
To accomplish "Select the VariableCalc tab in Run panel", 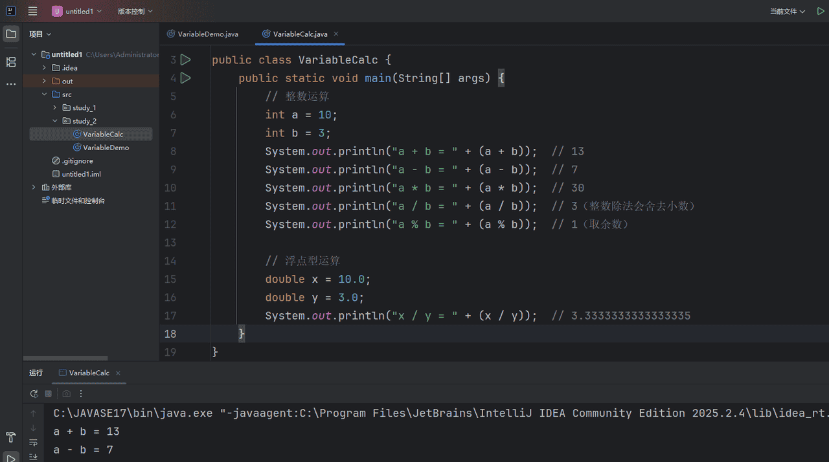I will pos(89,373).
